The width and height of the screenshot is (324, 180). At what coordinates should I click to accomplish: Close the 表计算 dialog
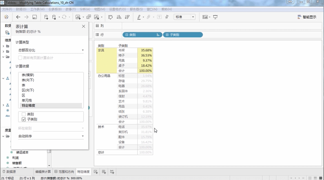[x=83, y=26]
